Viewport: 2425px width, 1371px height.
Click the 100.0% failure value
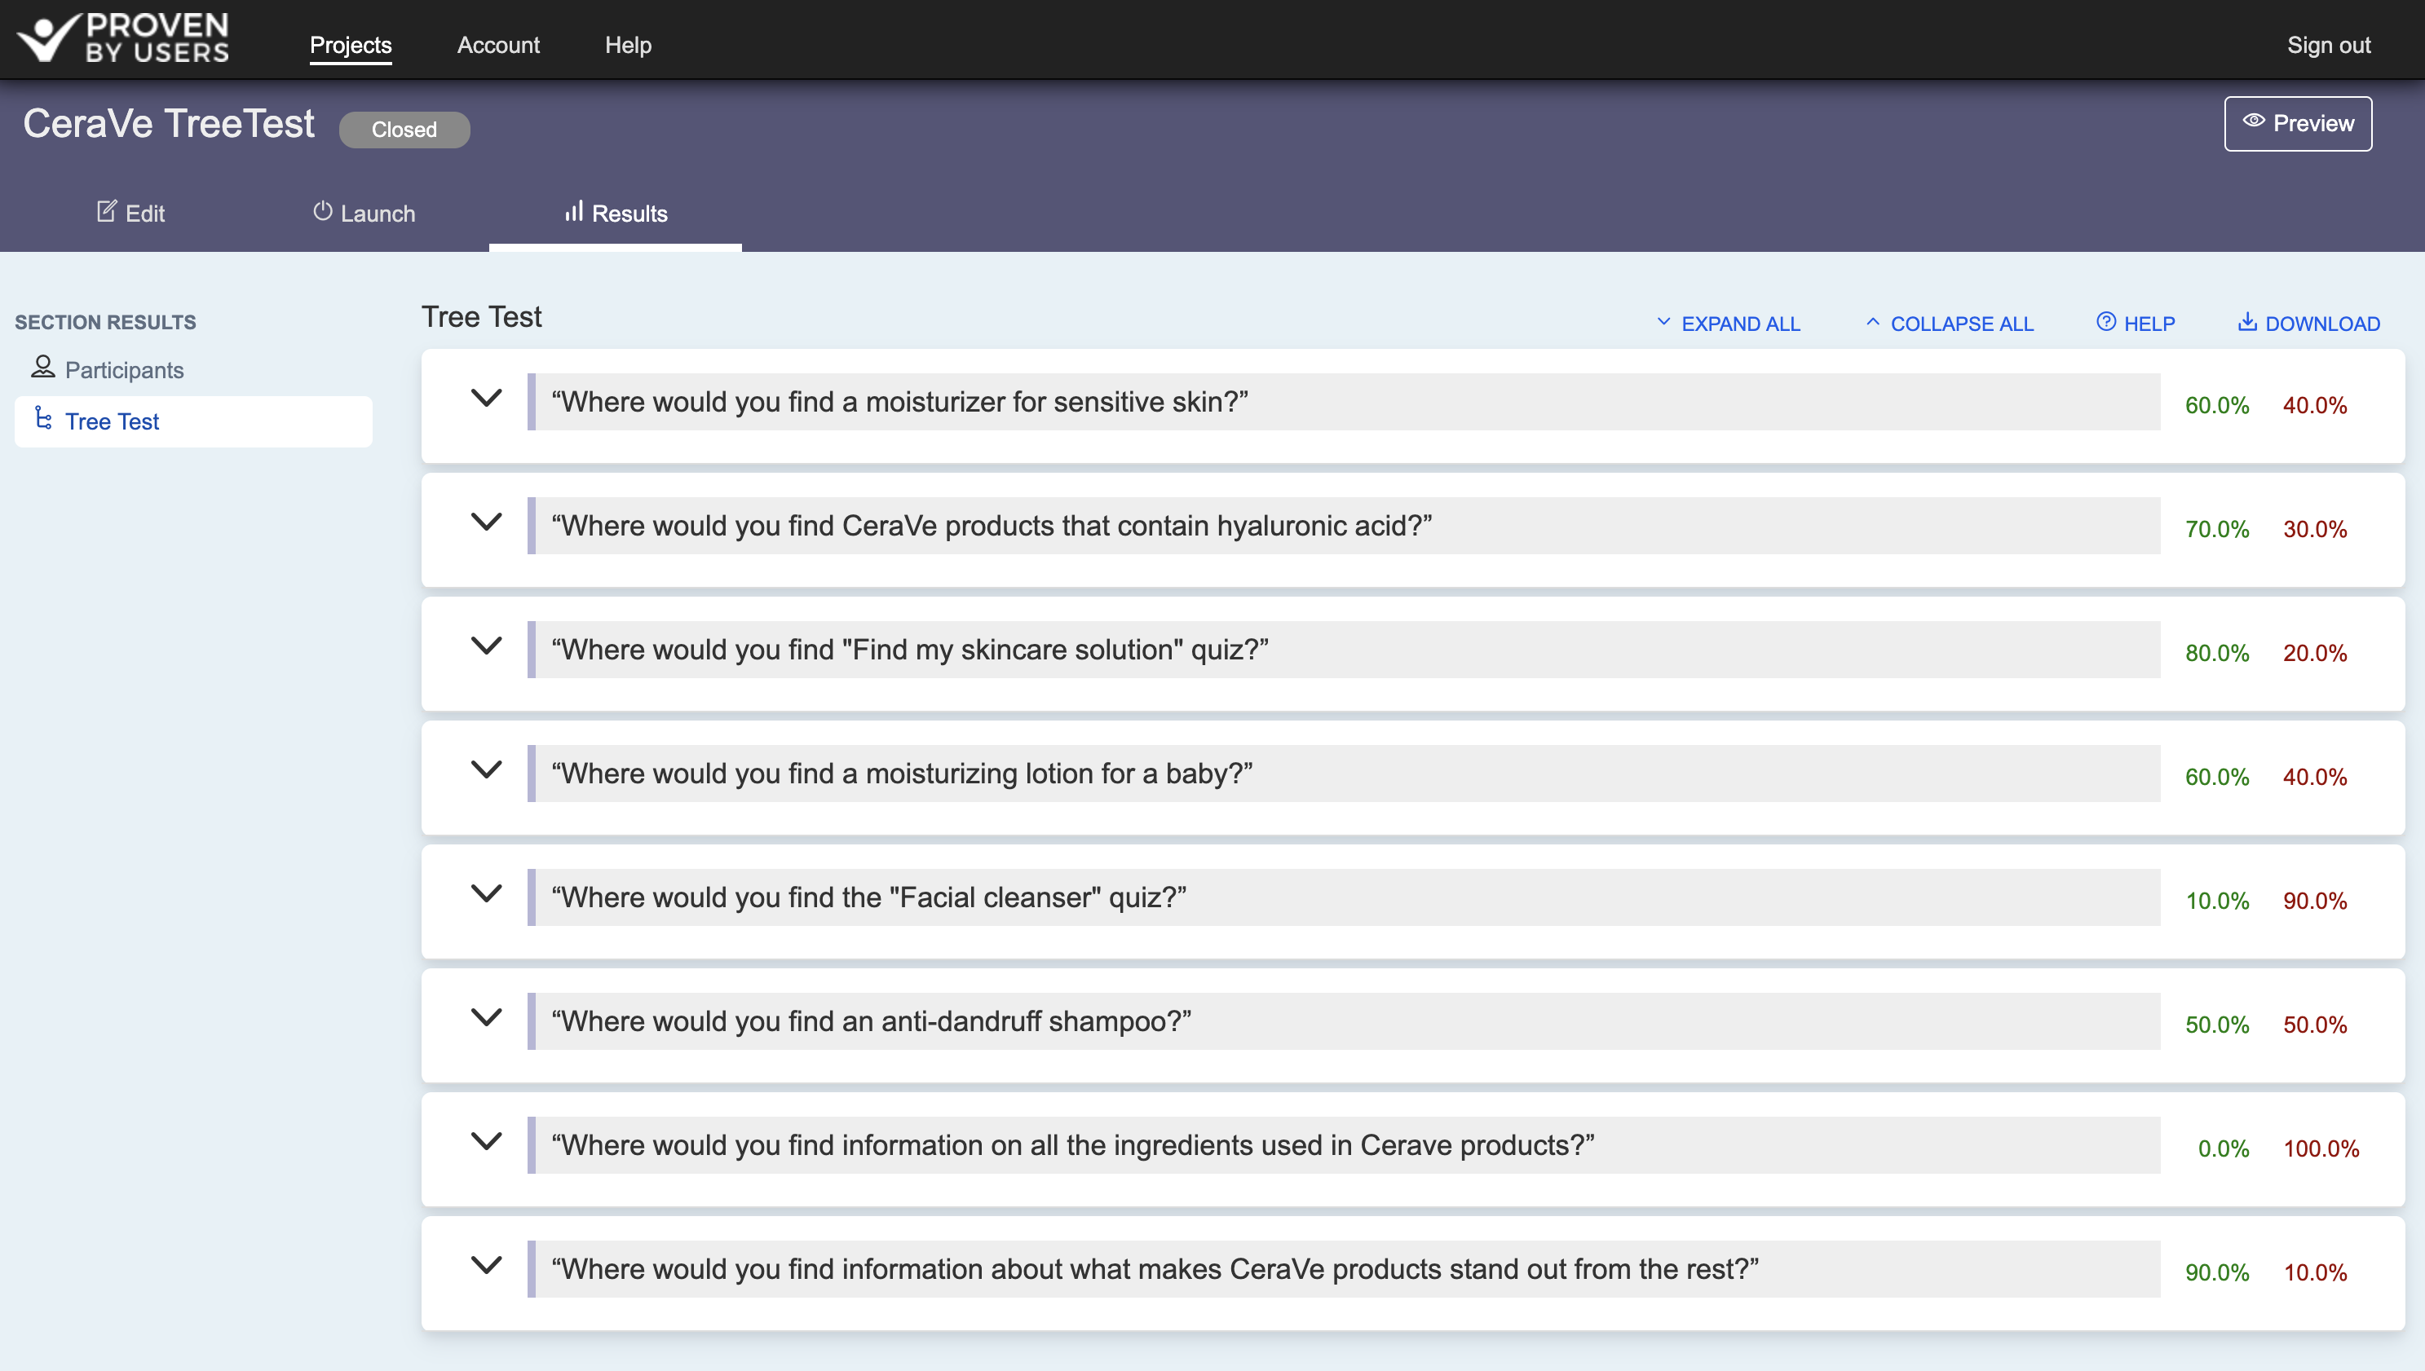(x=2321, y=1148)
